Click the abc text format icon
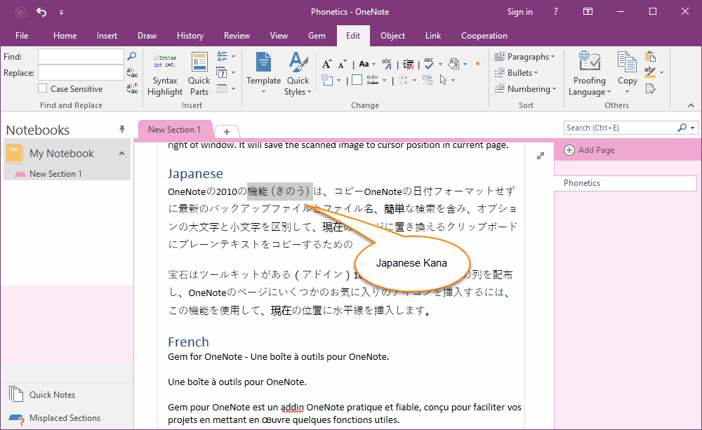The height and width of the screenshot is (430, 702). 387,64
